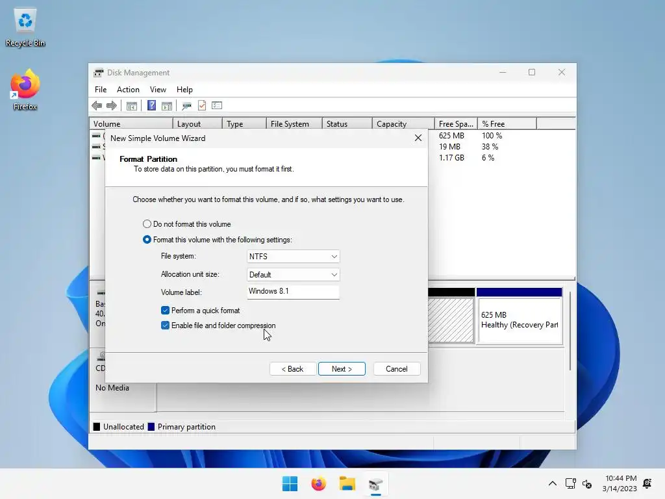Open the Firefox desktop shortcut
This screenshot has height=499, width=665.
pos(25,90)
